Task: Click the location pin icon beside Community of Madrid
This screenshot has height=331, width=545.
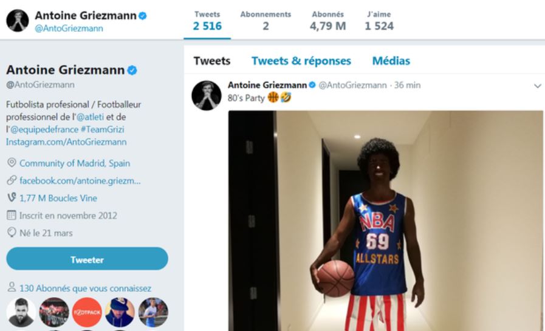Action: (x=12, y=163)
